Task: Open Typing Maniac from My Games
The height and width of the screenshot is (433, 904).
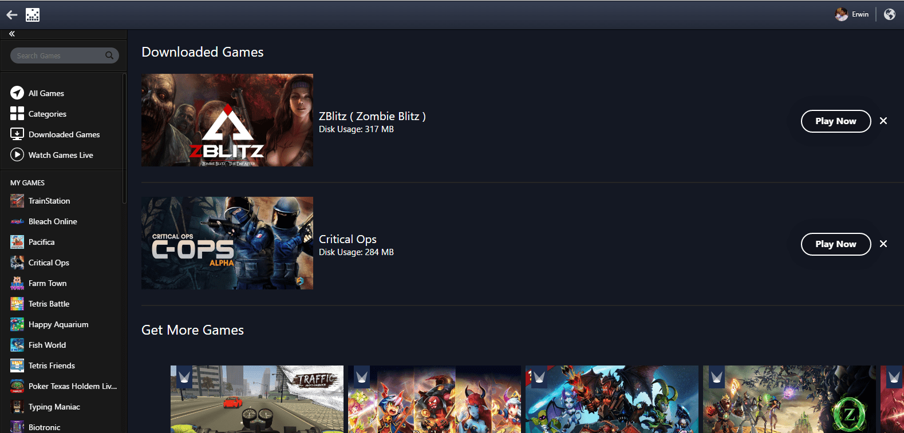Action: 54,407
